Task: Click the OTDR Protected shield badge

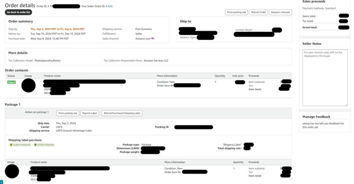Action: point(44,145)
